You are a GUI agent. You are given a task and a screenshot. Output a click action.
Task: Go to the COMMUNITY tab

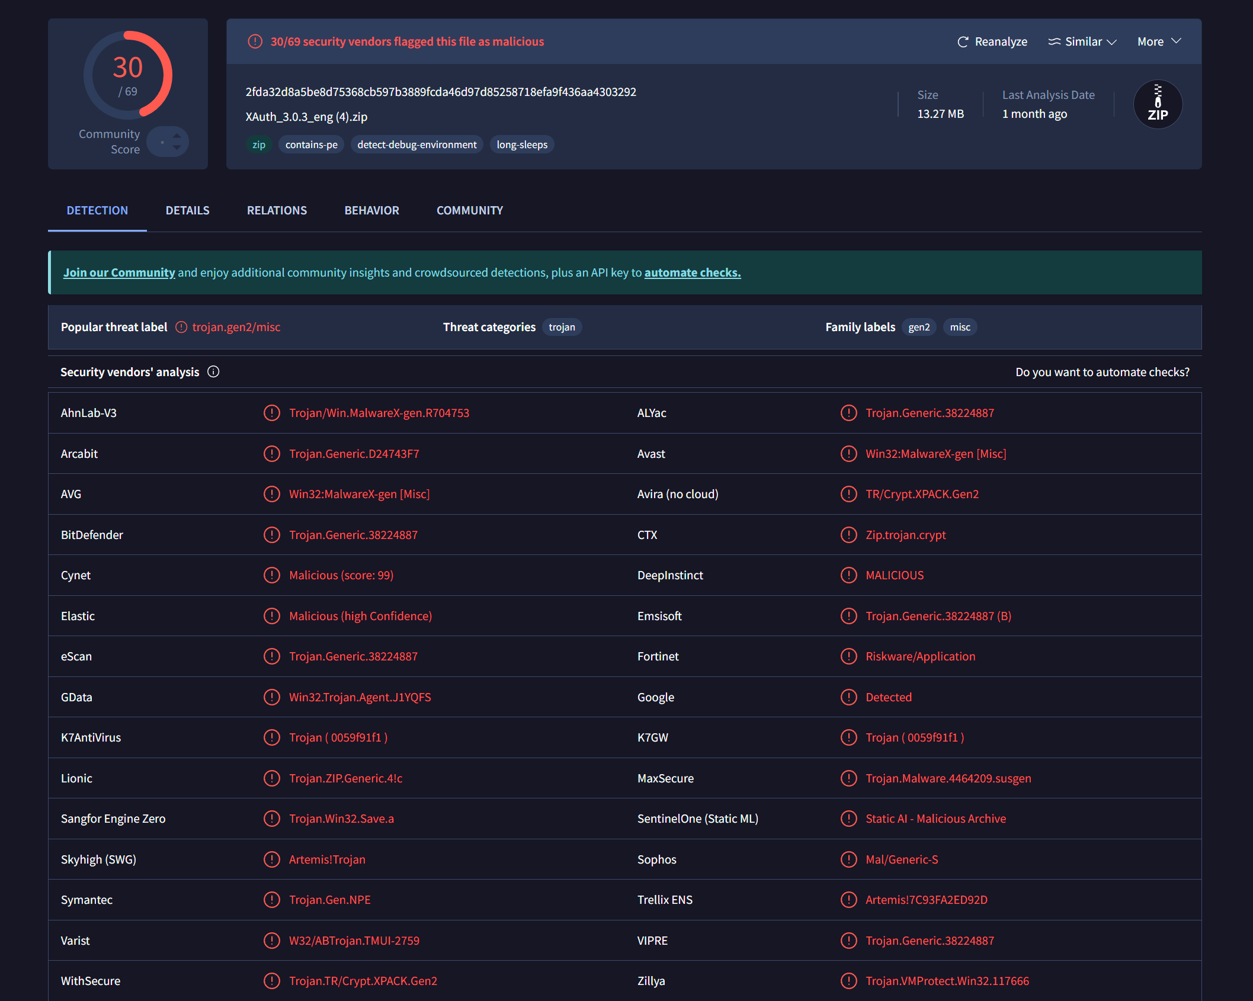[470, 210]
